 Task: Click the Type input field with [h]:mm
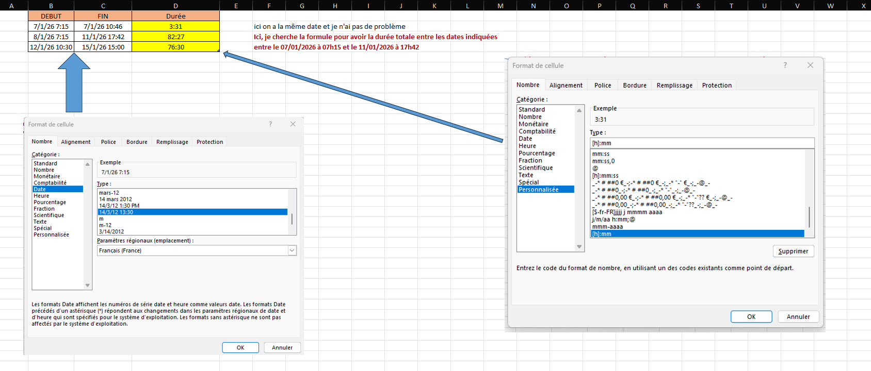[701, 143]
